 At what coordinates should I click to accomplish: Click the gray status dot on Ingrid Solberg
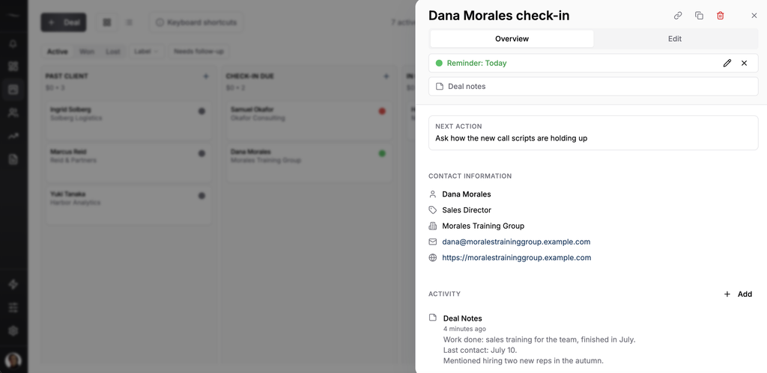(x=201, y=111)
